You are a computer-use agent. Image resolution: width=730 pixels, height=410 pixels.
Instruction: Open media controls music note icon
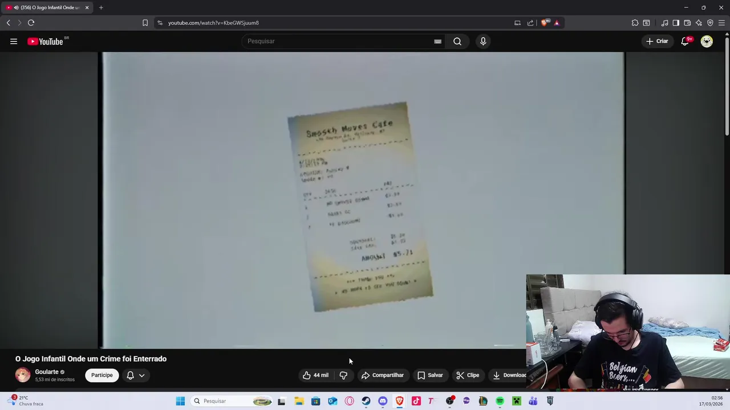(664, 23)
